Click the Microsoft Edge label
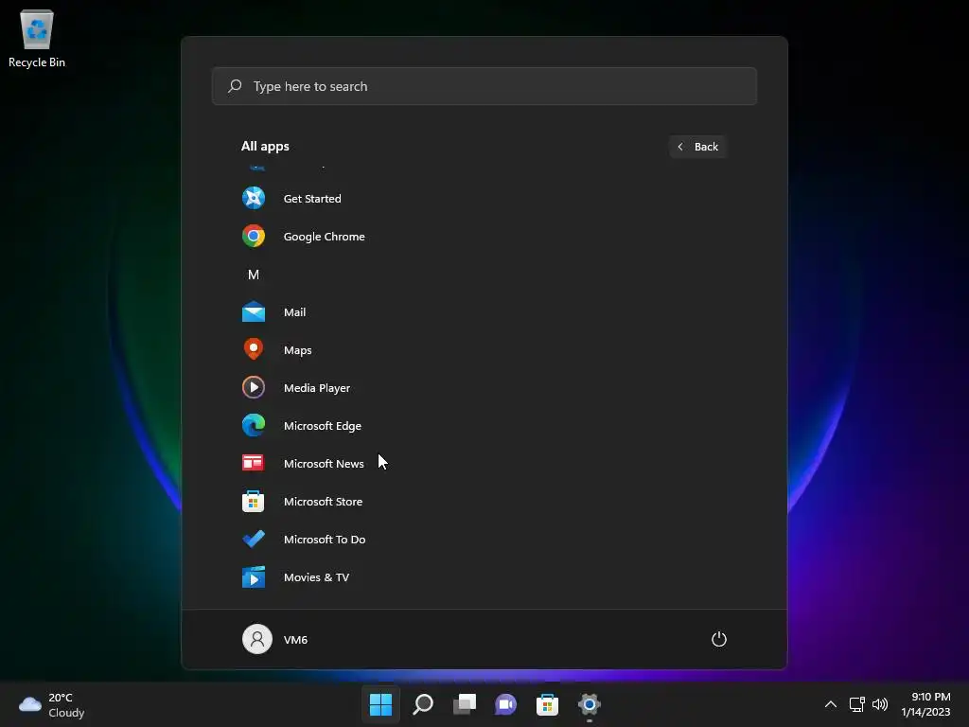The width and height of the screenshot is (969, 727). tap(323, 425)
